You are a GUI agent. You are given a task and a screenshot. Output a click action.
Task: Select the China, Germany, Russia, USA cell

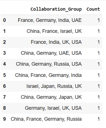pyautogui.click(x=49, y=64)
